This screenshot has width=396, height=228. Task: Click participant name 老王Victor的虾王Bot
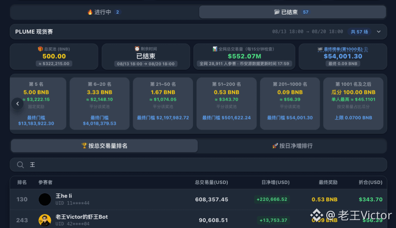tap(82, 217)
